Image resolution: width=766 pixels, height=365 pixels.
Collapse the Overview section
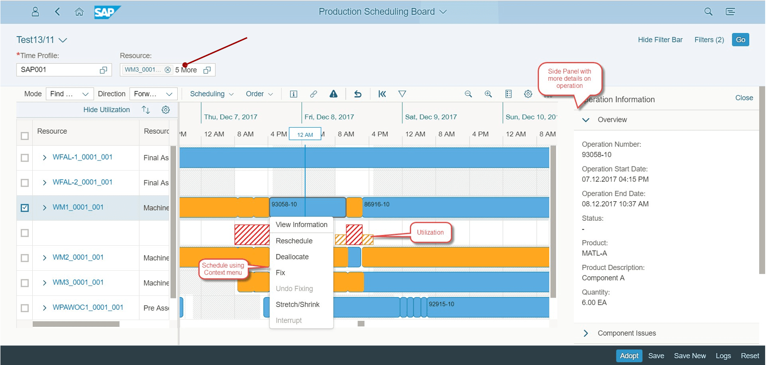[x=586, y=120]
